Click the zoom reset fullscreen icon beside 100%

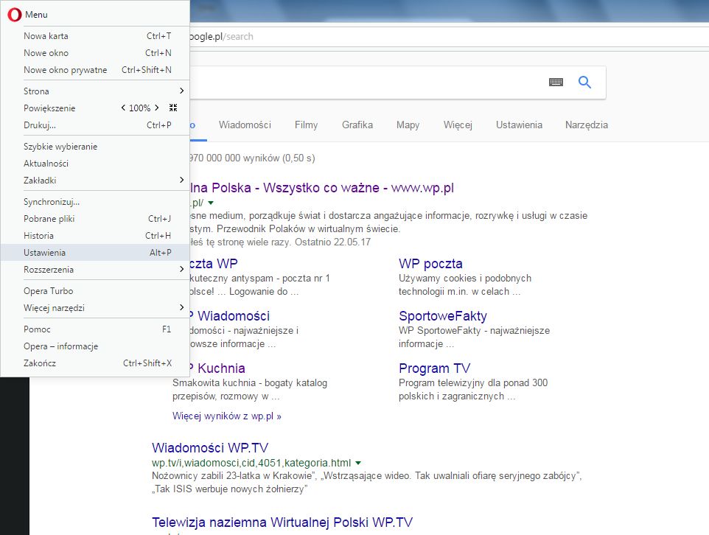pyautogui.click(x=173, y=108)
